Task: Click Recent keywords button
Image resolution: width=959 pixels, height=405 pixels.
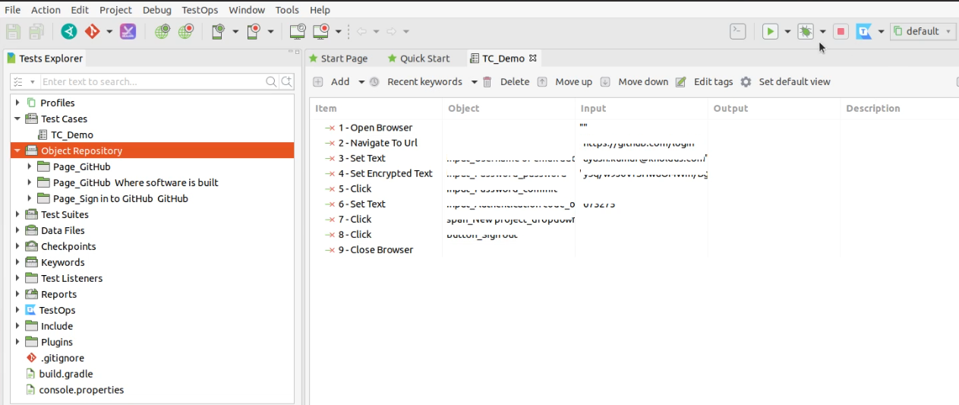Action: point(417,81)
